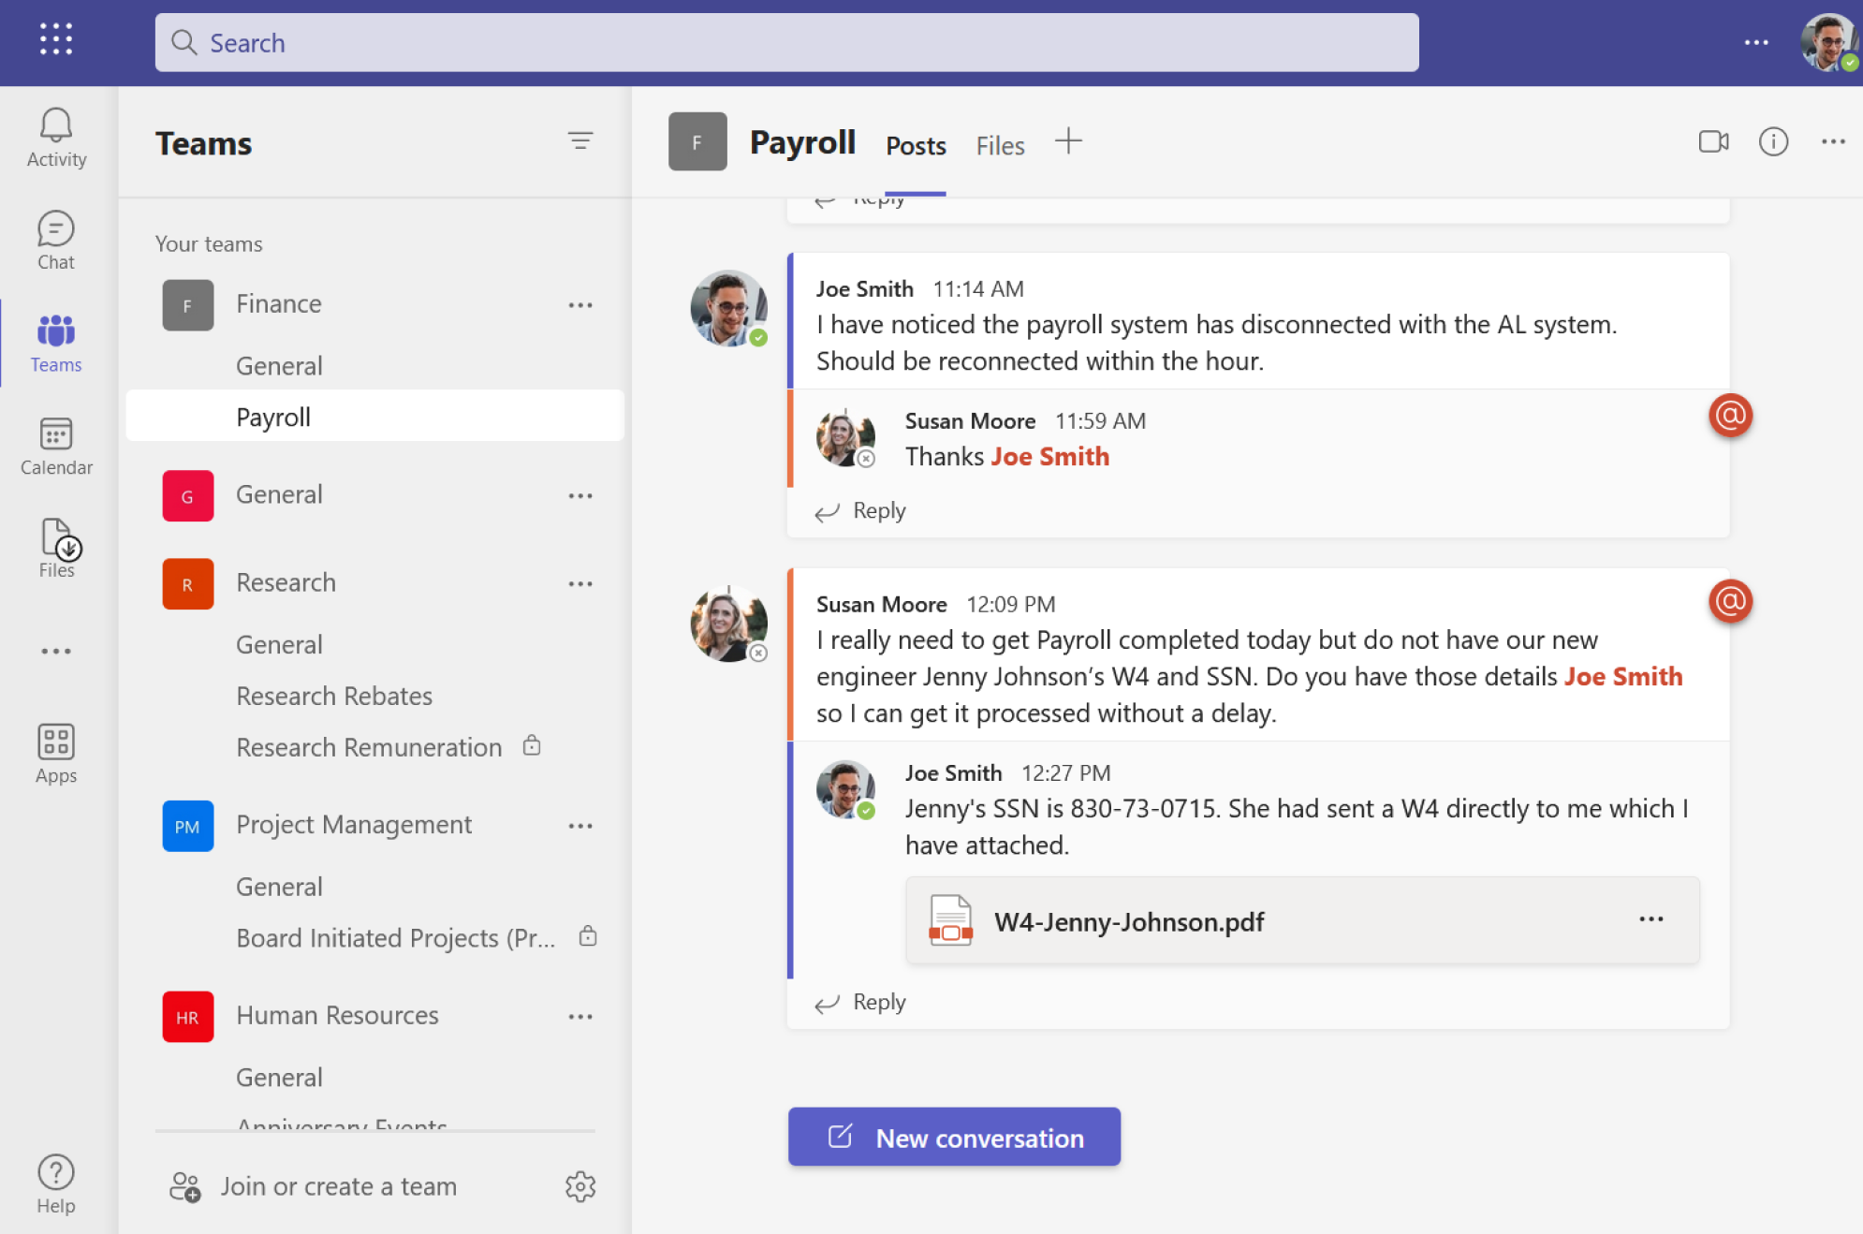Expand the red General team
This screenshot has height=1234, width=1863.
279,494
